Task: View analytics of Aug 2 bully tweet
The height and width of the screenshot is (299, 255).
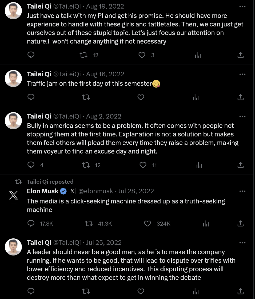Action: [x=199, y=165]
